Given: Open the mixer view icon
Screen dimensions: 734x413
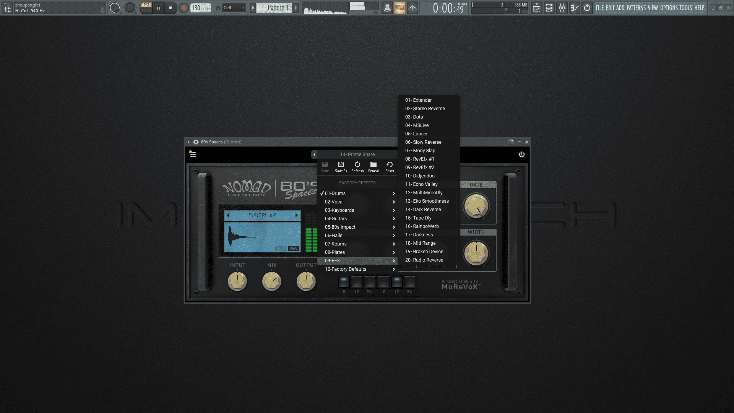Looking at the screenshot, I should pyautogui.click(x=562, y=8).
